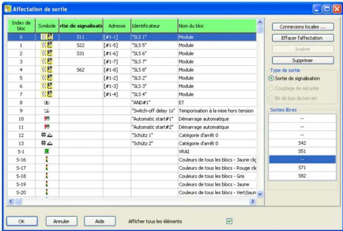Click the vertical scrollbar up arrow
Viewport: 343px width, 231px height.
pyautogui.click(x=260, y=22)
